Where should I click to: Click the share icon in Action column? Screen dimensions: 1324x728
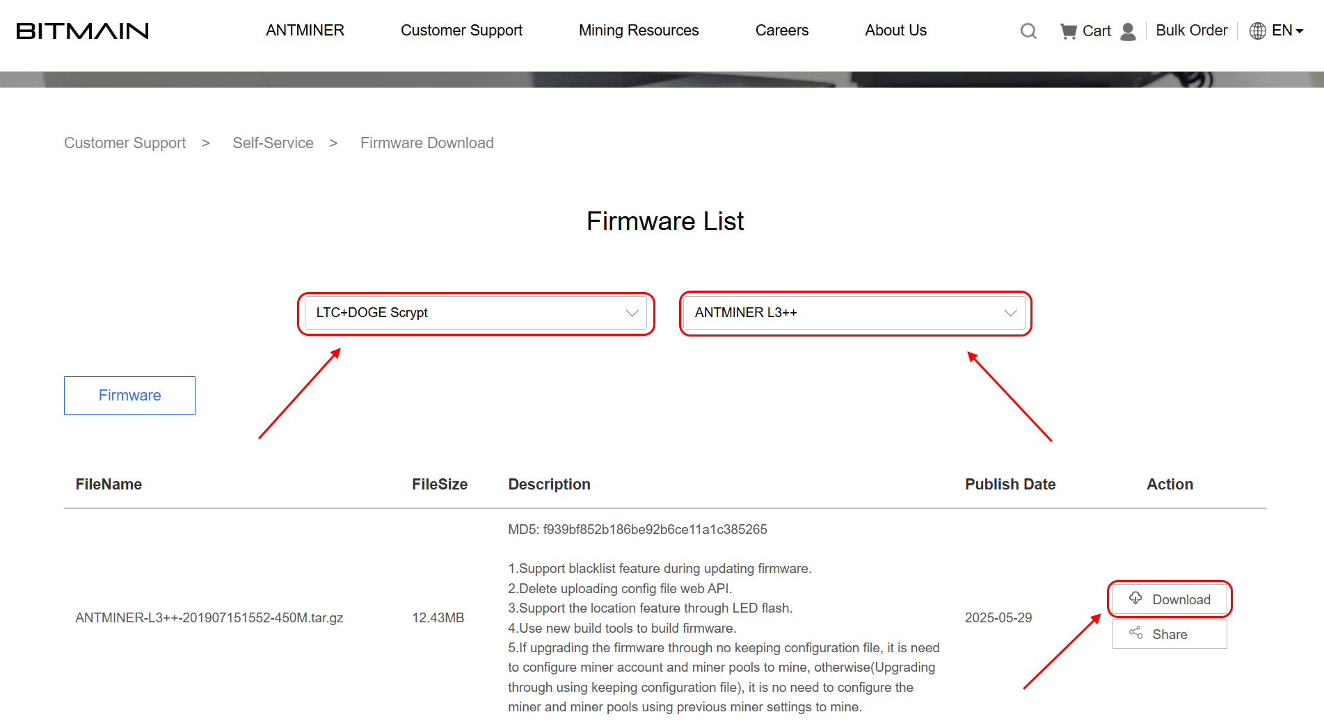[x=1135, y=633]
